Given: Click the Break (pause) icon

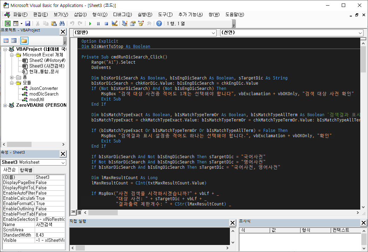Looking at the screenshot, I should click(98, 23).
